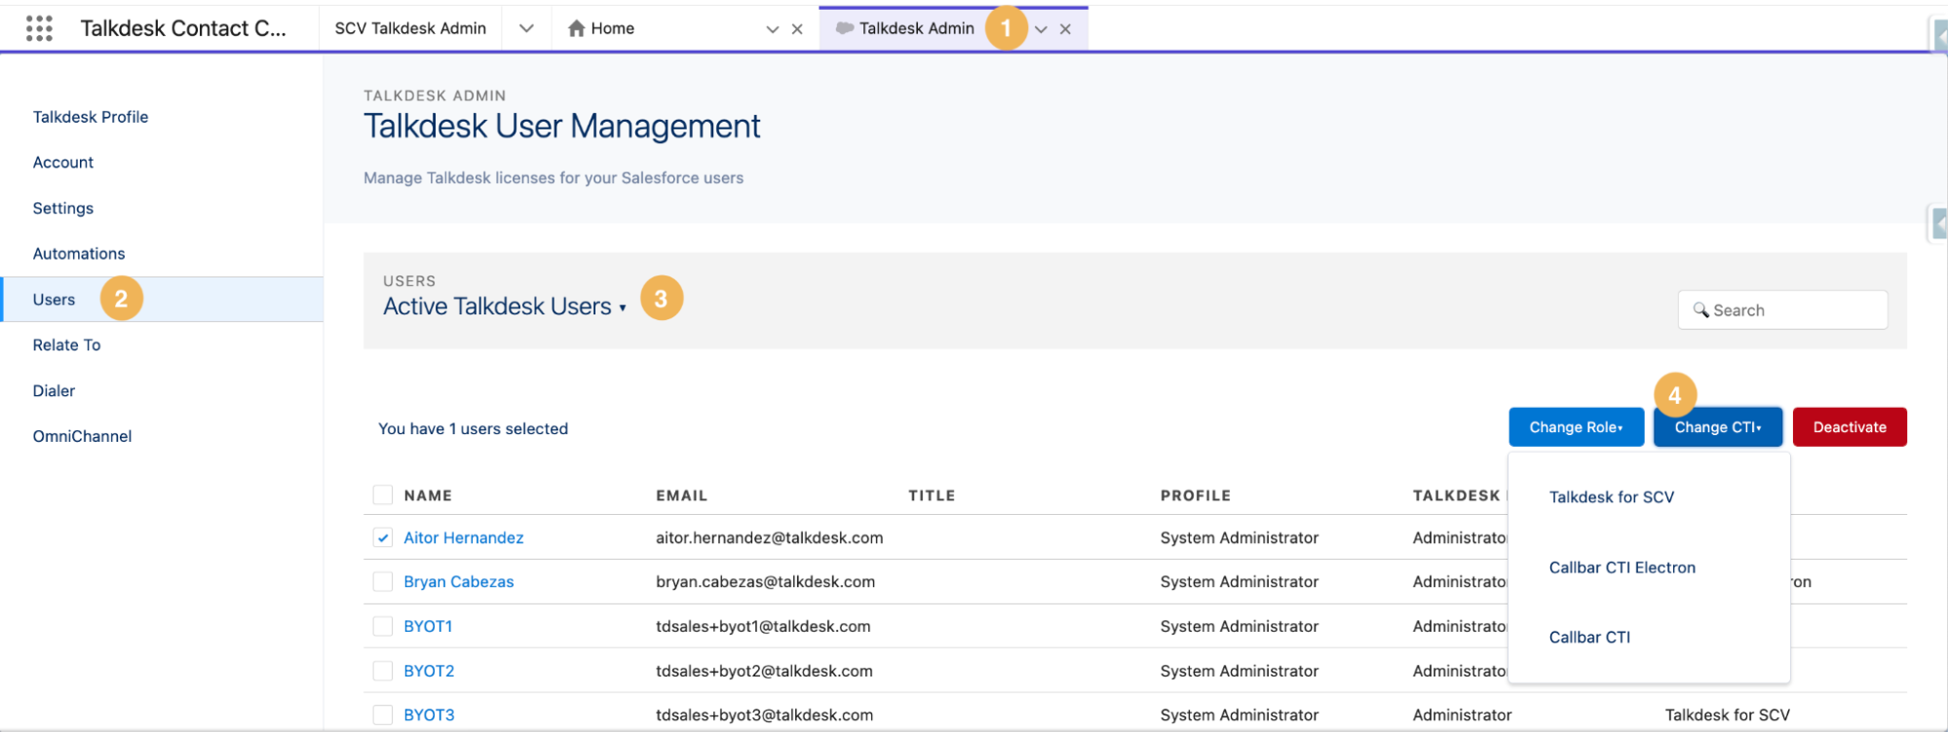This screenshot has height=732, width=1948.
Task: Click the Change CTI dropdown button
Action: 1718,427
